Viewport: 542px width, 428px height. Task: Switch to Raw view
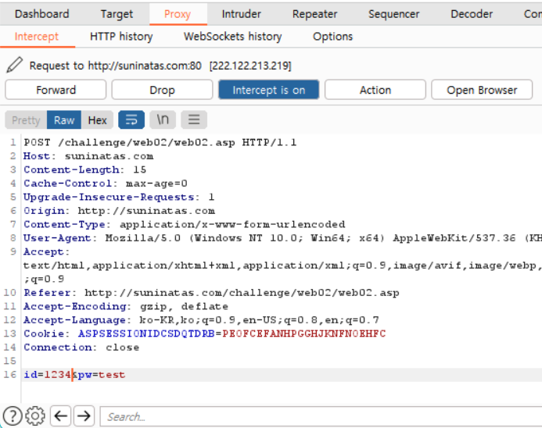(64, 120)
